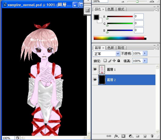Create a new layer
Screen dimensions: 161x140
tap(145, 136)
